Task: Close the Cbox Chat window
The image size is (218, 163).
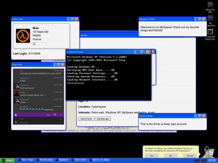Action: [63, 64]
